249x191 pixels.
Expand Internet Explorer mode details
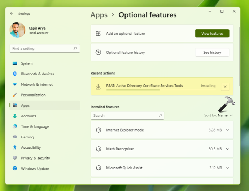point(227,130)
